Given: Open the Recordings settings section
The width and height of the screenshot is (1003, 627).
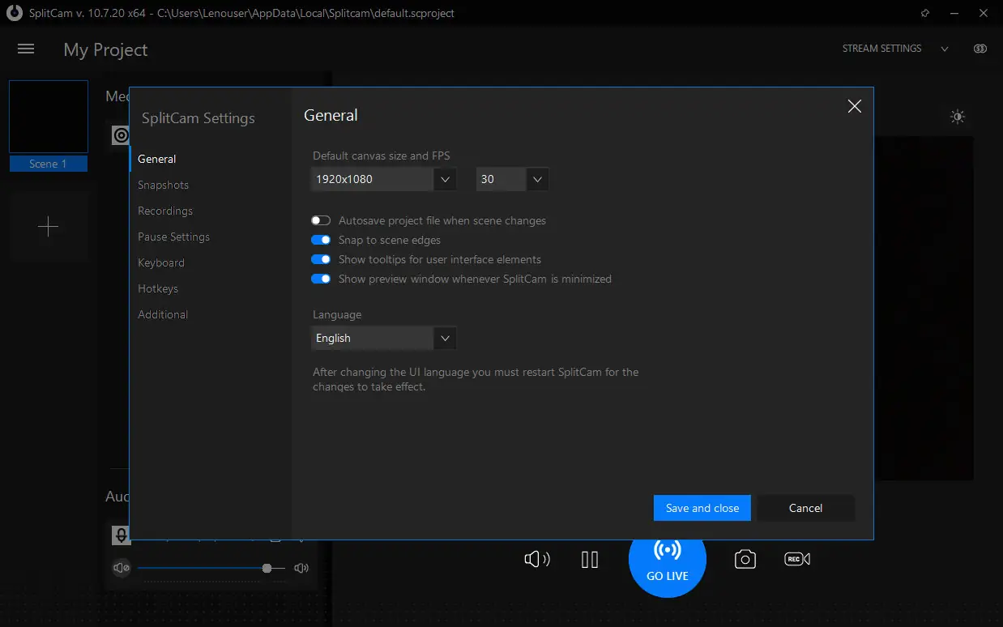Looking at the screenshot, I should pos(165,211).
